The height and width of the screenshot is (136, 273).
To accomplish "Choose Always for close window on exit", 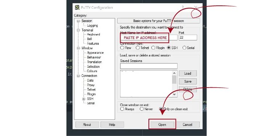I will click(122, 109).
